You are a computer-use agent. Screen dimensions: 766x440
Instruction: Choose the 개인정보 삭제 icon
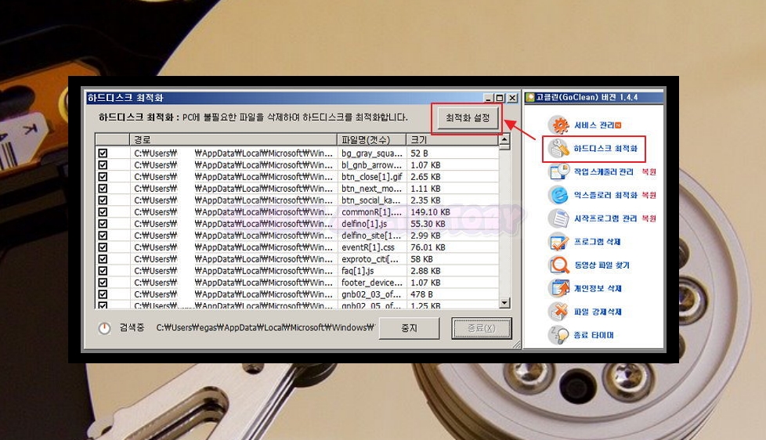coord(558,289)
